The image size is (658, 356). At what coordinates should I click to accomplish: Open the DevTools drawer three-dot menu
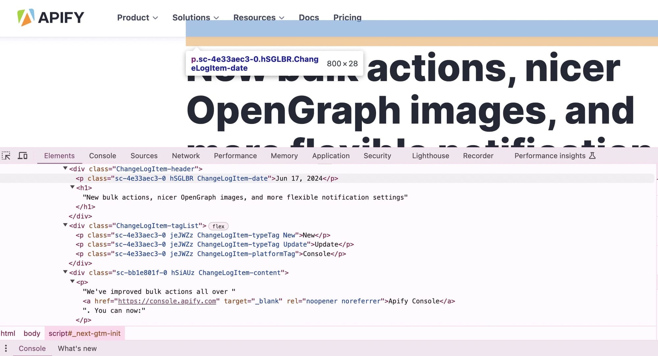click(x=6, y=348)
